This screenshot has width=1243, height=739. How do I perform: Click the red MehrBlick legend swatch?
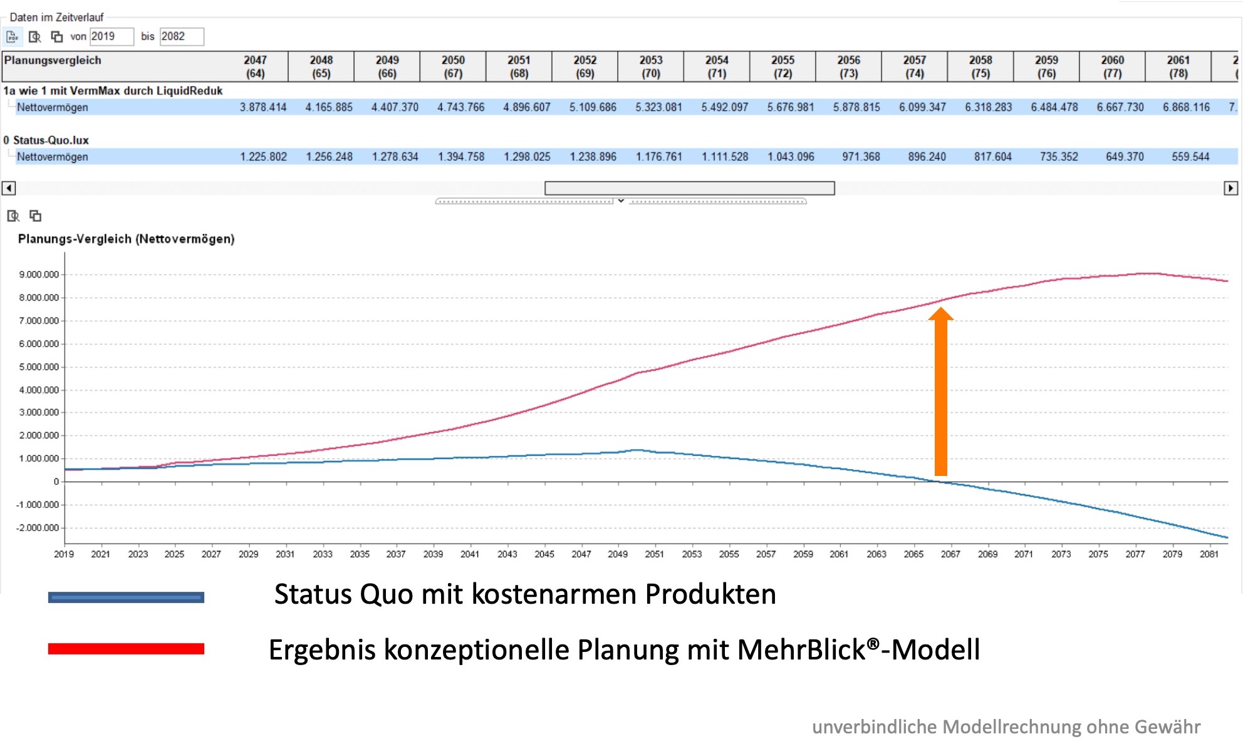[x=126, y=649]
